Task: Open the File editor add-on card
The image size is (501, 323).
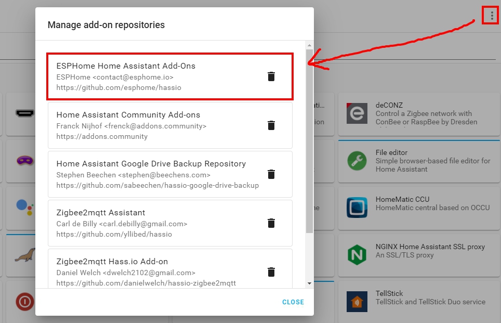Action: click(419, 161)
